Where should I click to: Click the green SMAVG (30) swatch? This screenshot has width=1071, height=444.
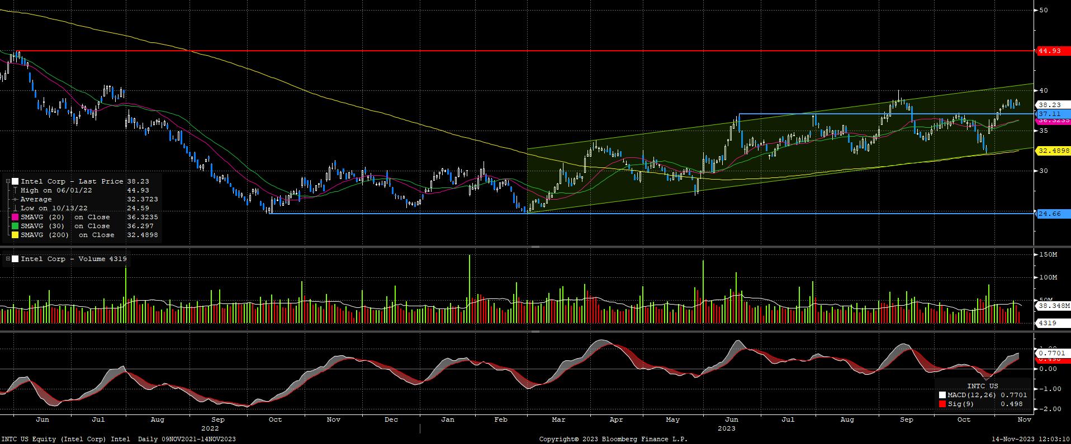pos(16,226)
